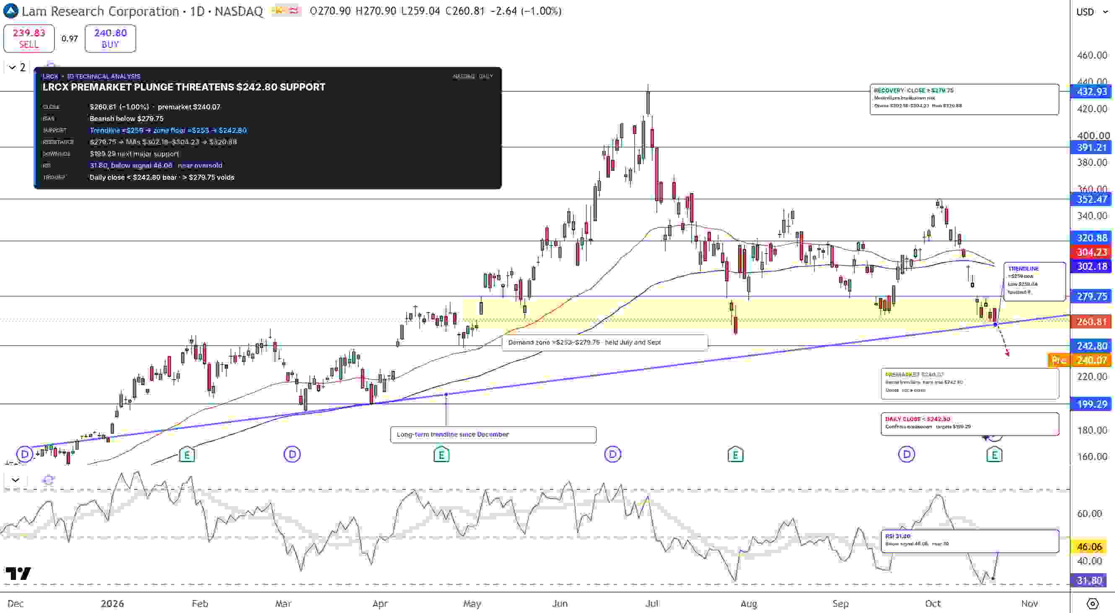Click the blue 302.18 moving average label
The height and width of the screenshot is (613, 1115).
tap(1091, 266)
